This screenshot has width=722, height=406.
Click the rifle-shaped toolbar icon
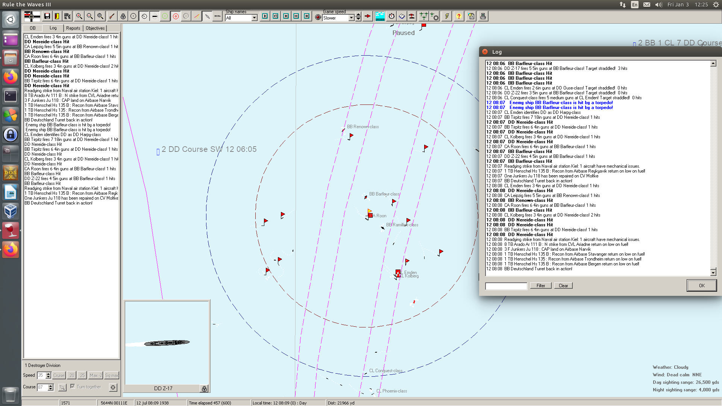pos(112,16)
